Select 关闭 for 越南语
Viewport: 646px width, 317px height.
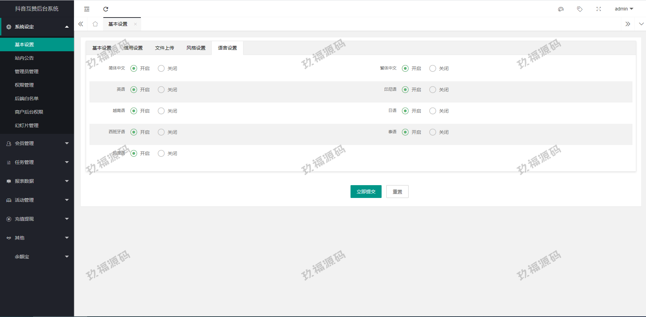pos(161,111)
